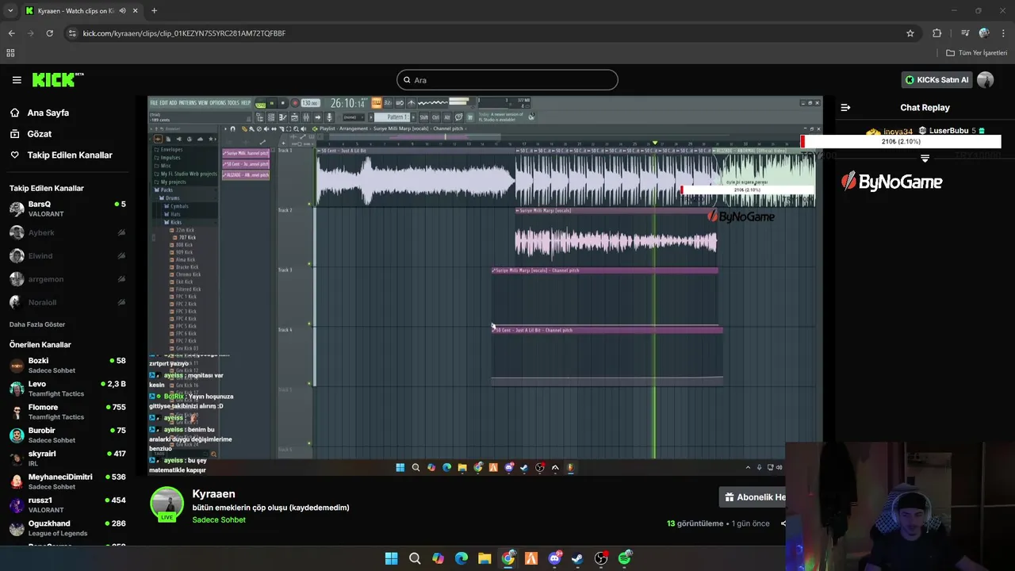This screenshot has height=571, width=1015.
Task: Toggle on-screen Ctrl modifier button
Action: click(435, 117)
